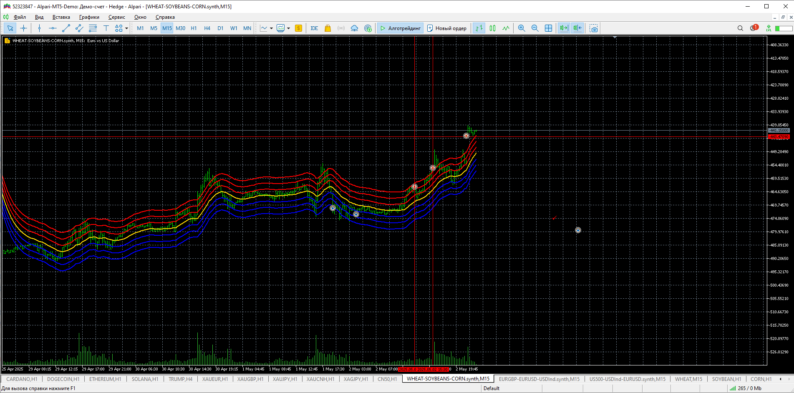
Task: Open the indicators list button
Action: pyautogui.click(x=264, y=28)
